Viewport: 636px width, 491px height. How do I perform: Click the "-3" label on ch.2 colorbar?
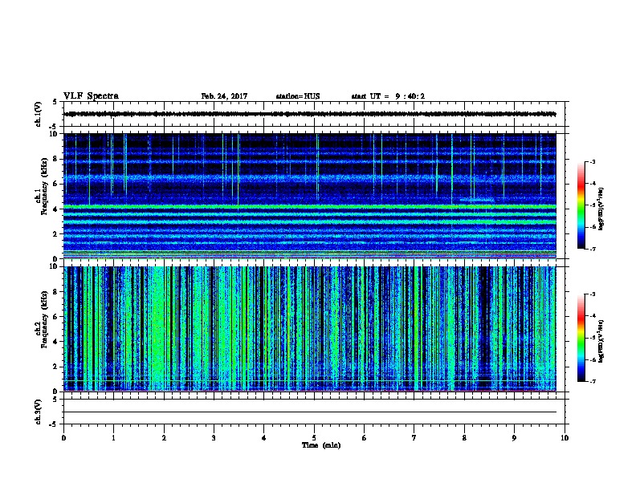point(593,294)
